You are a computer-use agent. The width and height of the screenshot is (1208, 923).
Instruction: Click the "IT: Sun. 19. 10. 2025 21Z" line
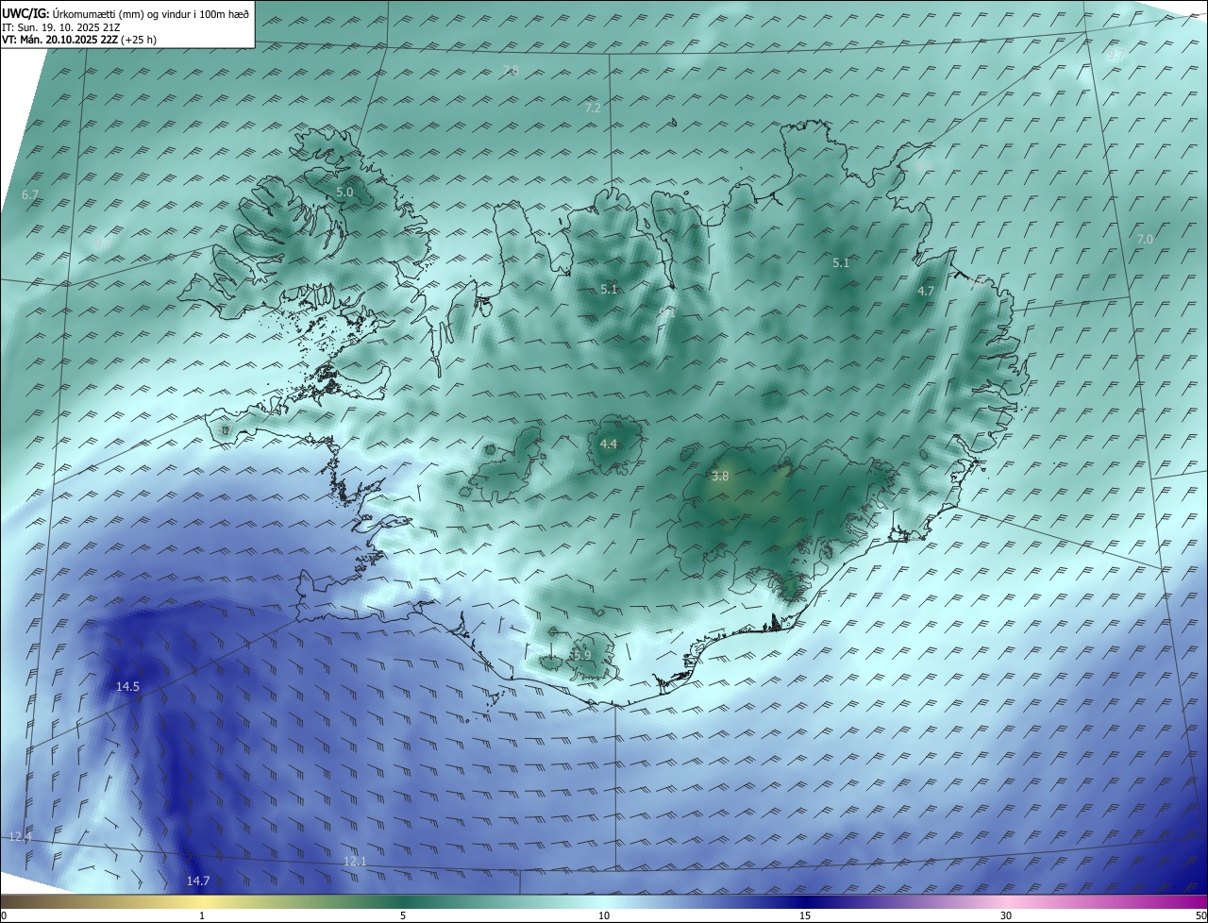pyautogui.click(x=61, y=27)
